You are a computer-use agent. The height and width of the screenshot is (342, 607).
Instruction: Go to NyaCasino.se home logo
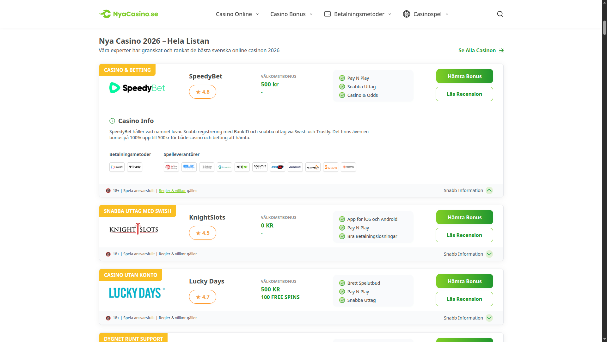click(x=129, y=14)
